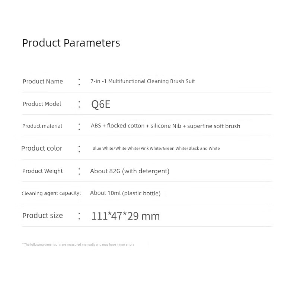Click the 111*47*29 mm size value

coord(126,216)
